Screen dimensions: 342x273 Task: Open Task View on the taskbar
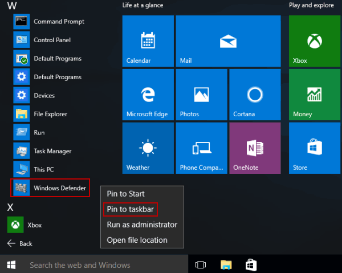coord(201,264)
